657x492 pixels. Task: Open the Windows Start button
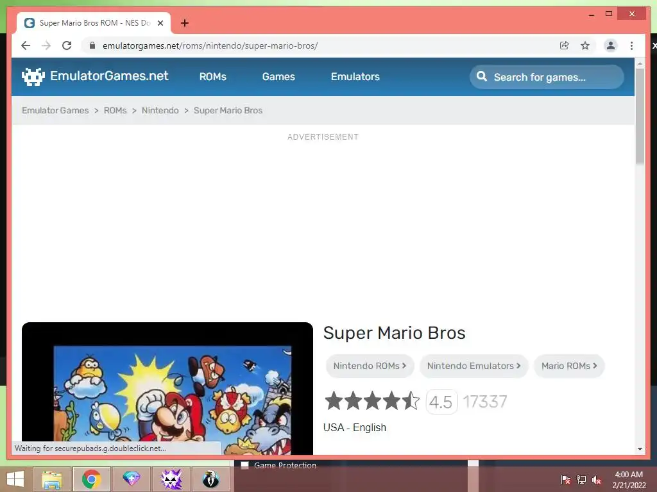(15, 479)
